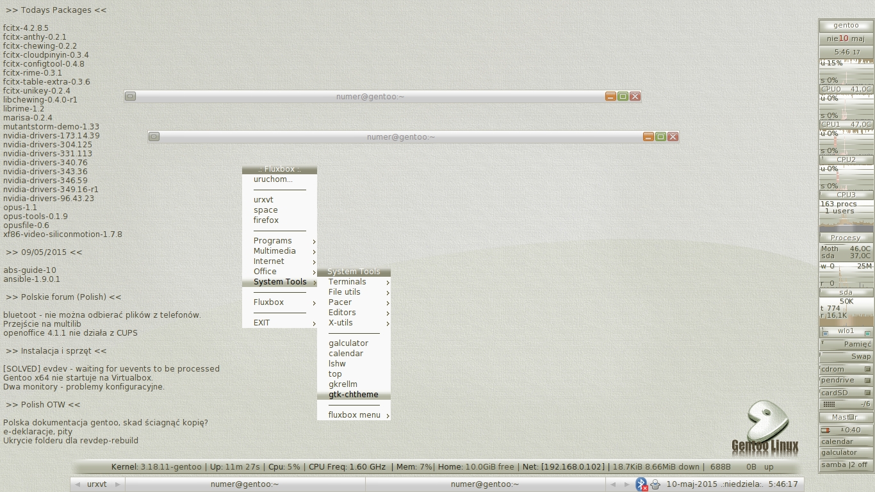Choose uruchom... in Fluxbox menu

pyautogui.click(x=279, y=179)
